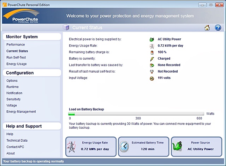Click the self-test wrench icon
The height and width of the screenshot is (166, 226).
(x=152, y=72)
